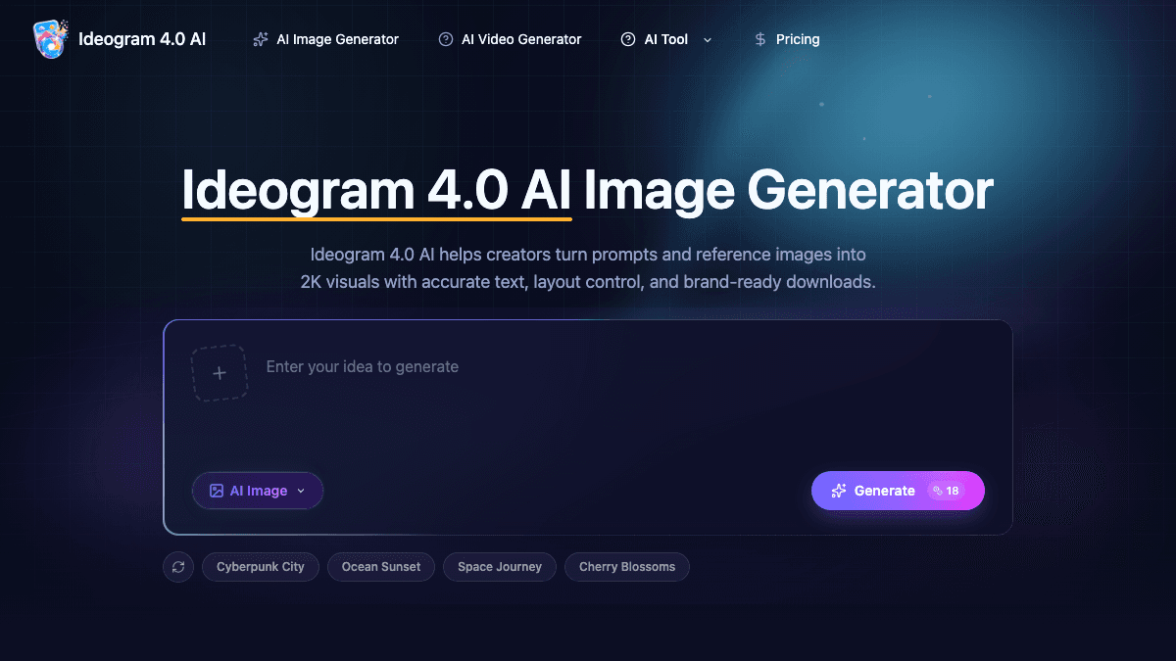The width and height of the screenshot is (1176, 661).
Task: Click the sparkle icon beside AI Image Generator
Action: (x=261, y=40)
